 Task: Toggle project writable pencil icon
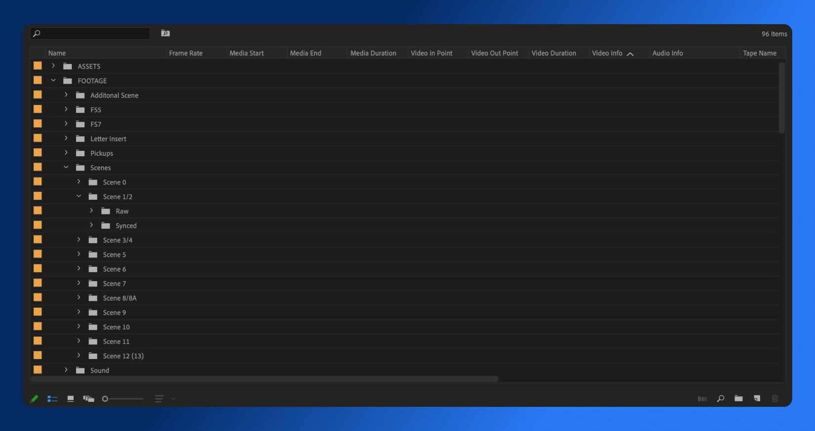[34, 399]
